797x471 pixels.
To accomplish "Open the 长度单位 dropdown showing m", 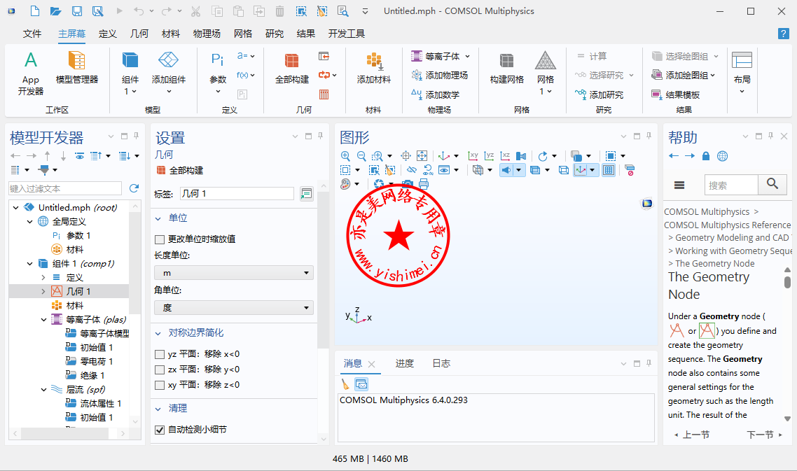I will [234, 273].
